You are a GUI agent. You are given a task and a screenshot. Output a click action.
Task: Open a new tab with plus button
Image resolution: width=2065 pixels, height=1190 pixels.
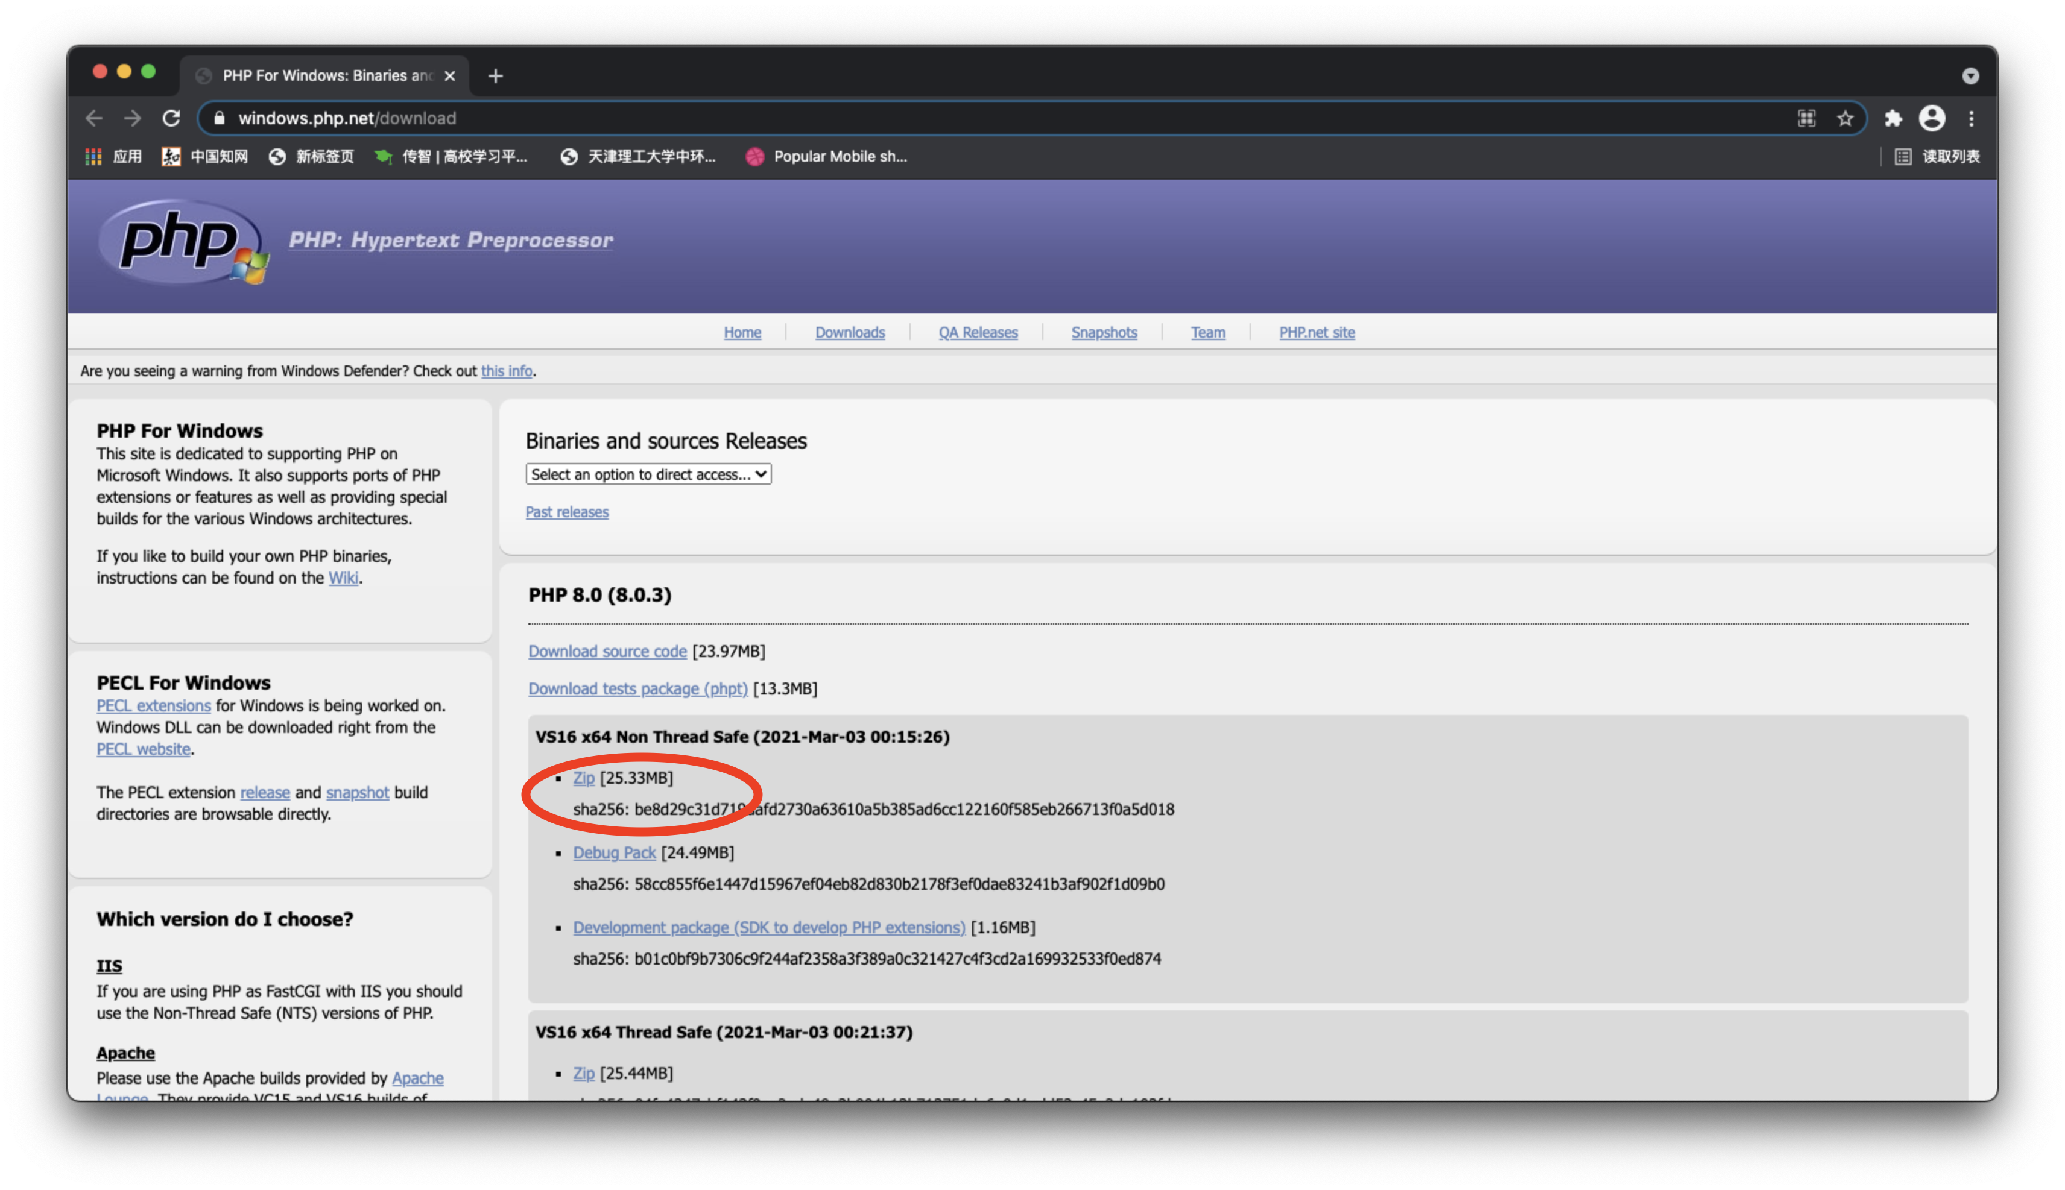(x=495, y=76)
